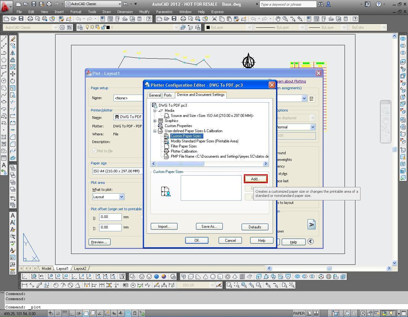Viewport: 408px width, 317px height.
Task: Toggle Grid Display in the status bar
Action: point(65,313)
